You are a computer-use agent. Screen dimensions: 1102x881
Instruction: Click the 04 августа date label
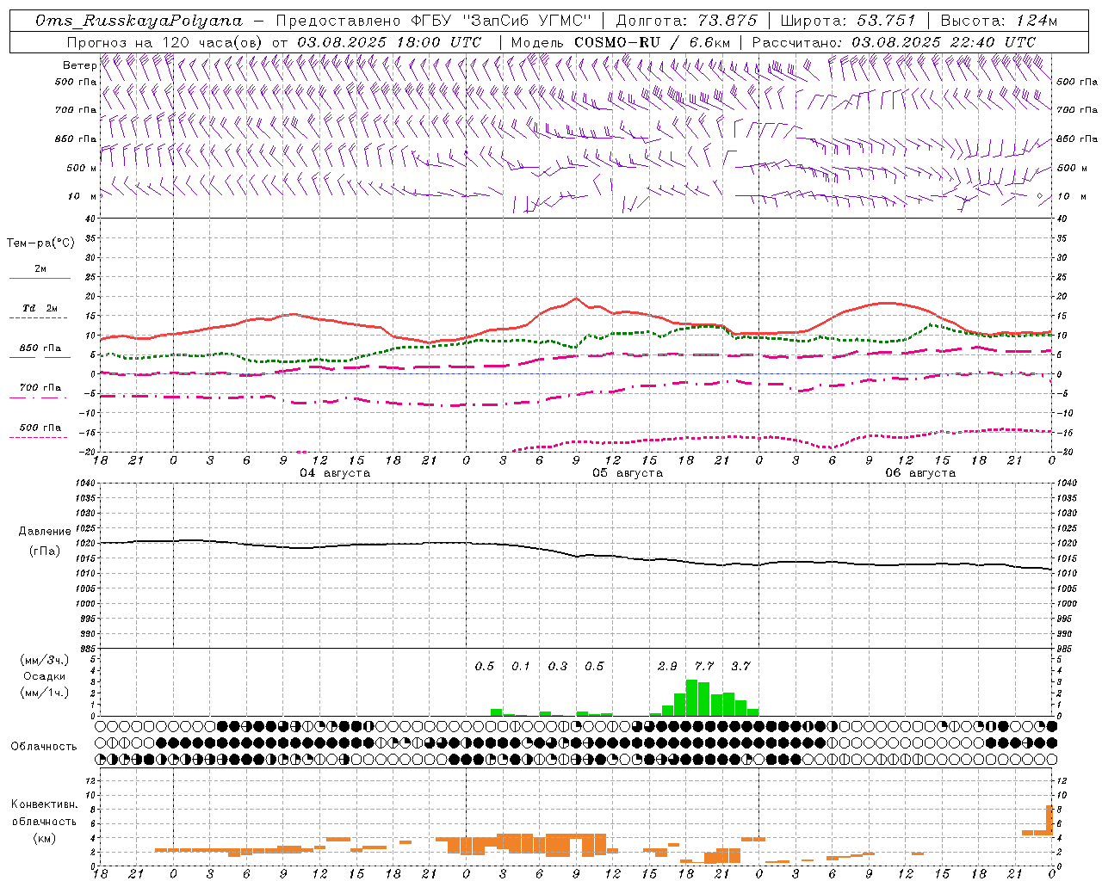(x=335, y=473)
